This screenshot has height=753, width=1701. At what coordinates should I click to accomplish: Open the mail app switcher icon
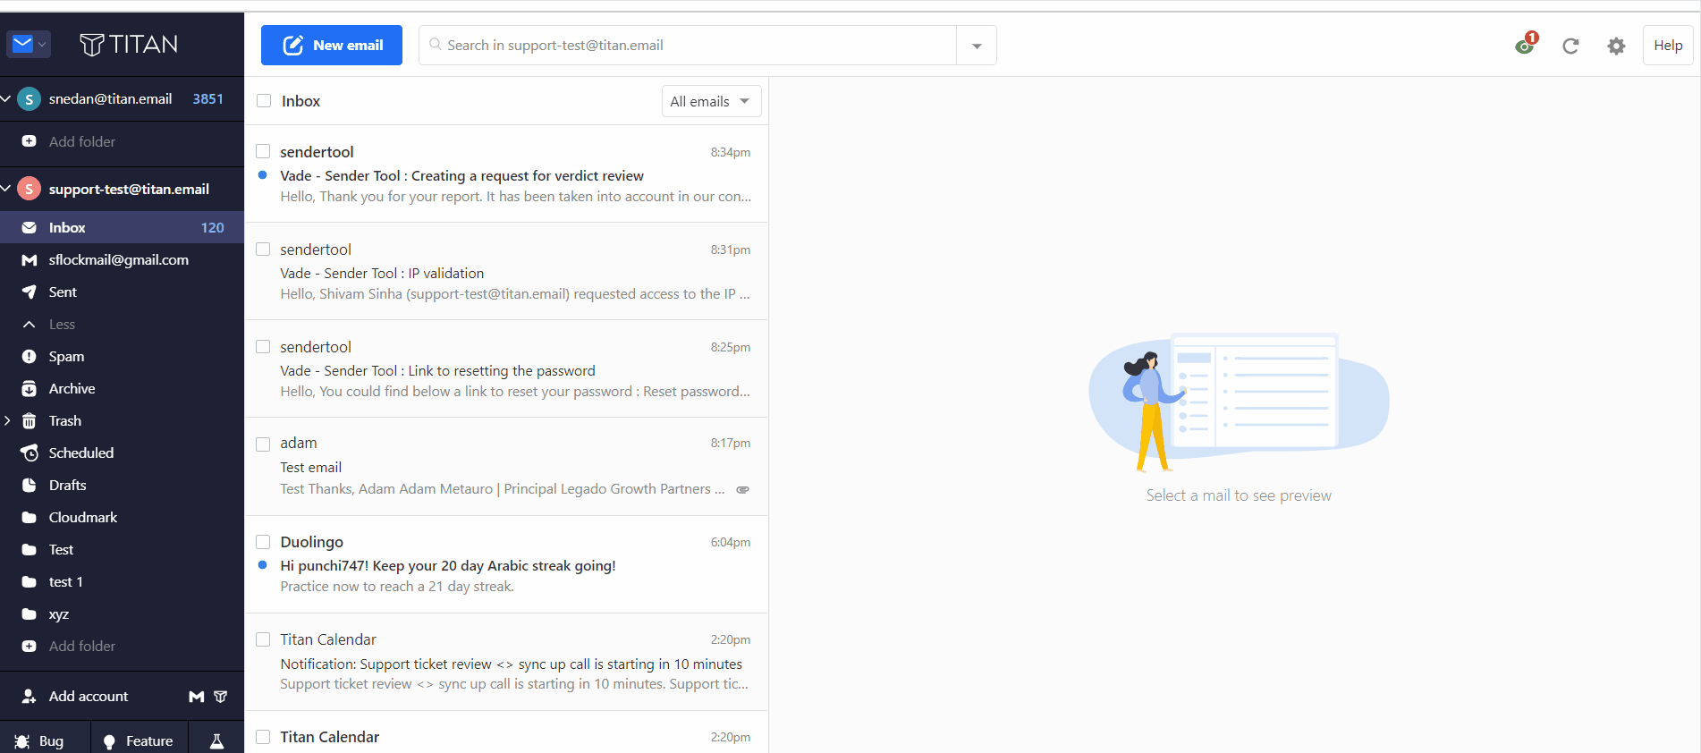pyautogui.click(x=29, y=44)
